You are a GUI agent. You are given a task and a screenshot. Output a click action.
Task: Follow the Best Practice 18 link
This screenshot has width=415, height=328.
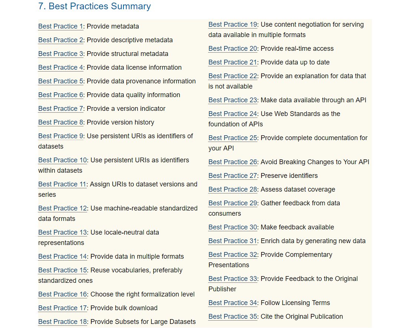62,322
